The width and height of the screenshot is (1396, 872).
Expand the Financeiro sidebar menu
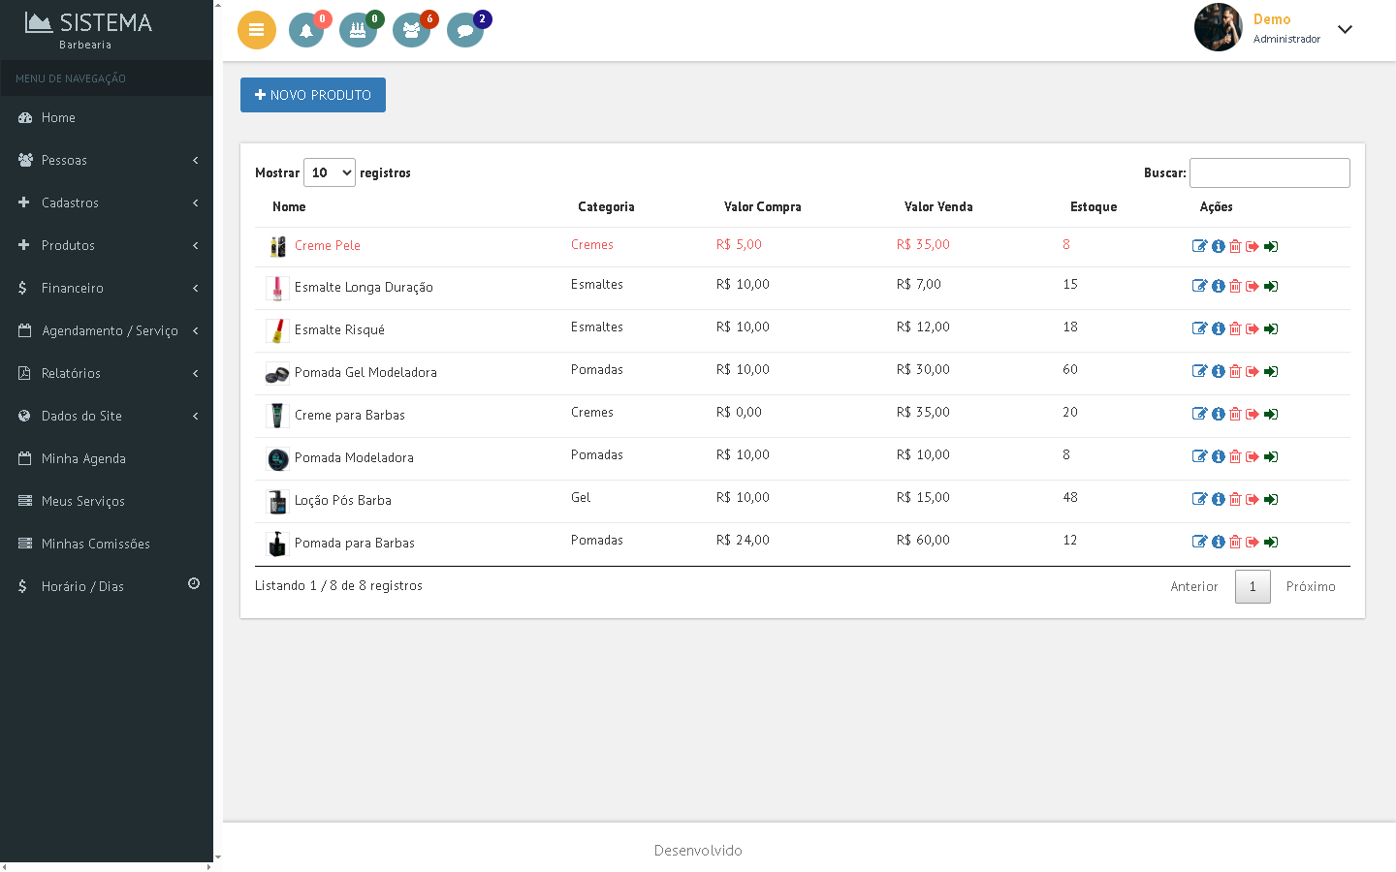[107, 288]
